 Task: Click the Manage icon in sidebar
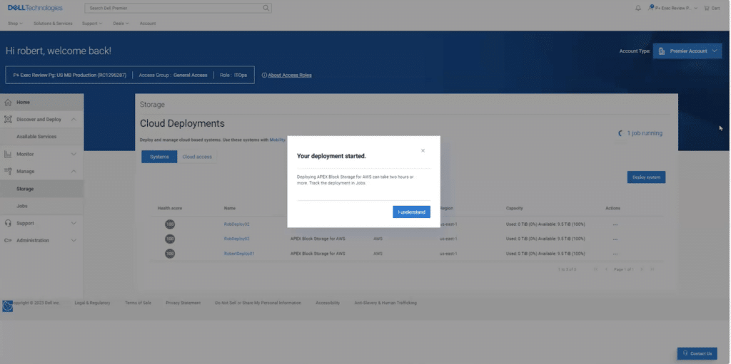click(x=8, y=171)
